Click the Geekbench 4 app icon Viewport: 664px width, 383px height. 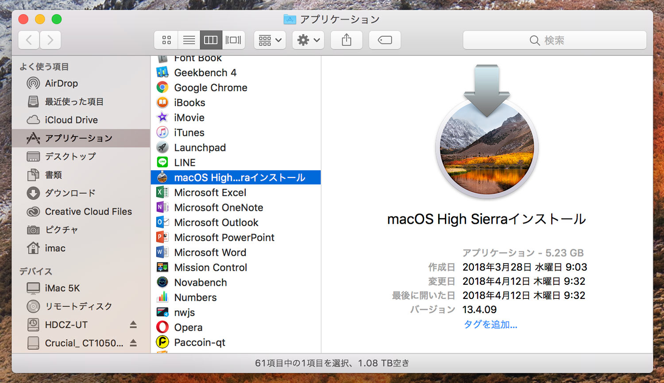[x=162, y=73]
